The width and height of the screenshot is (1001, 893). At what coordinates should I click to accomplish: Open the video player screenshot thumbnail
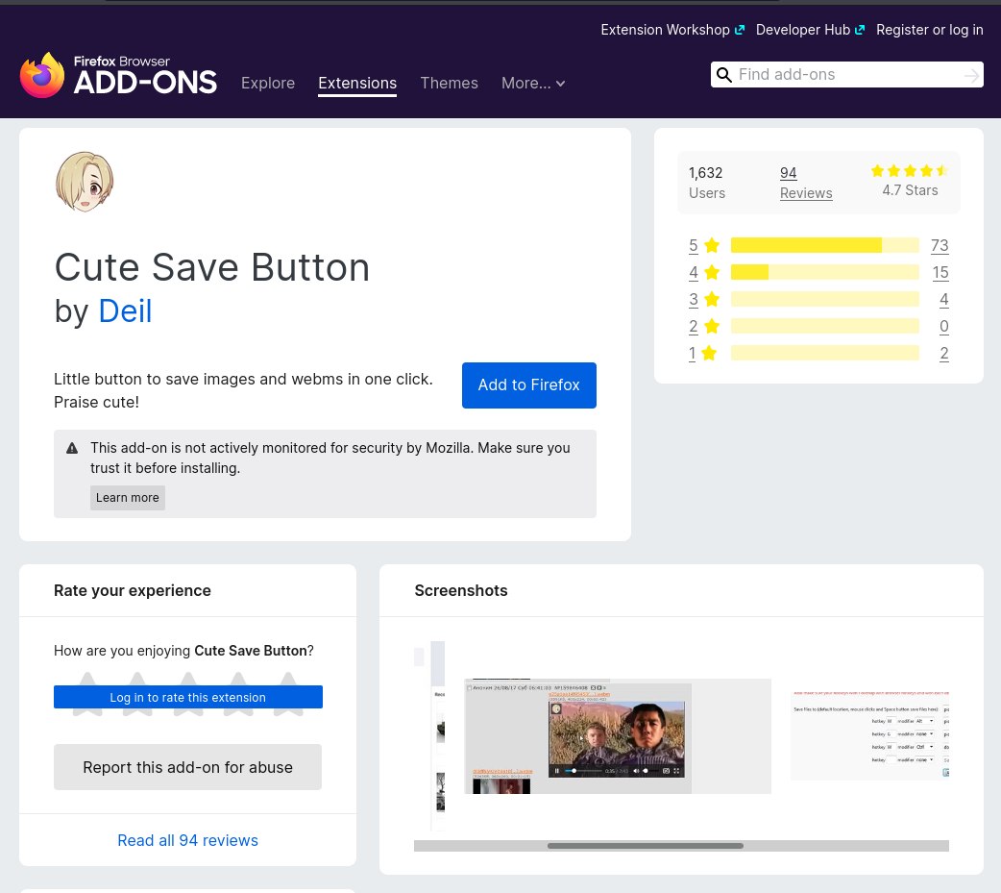click(x=618, y=736)
